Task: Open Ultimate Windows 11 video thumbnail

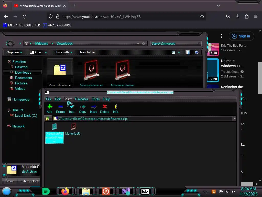Action: point(213,70)
